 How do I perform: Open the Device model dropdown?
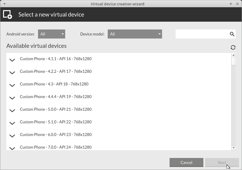point(135,34)
